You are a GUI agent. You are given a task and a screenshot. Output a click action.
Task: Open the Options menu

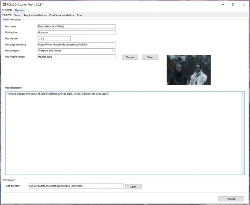click(20, 10)
